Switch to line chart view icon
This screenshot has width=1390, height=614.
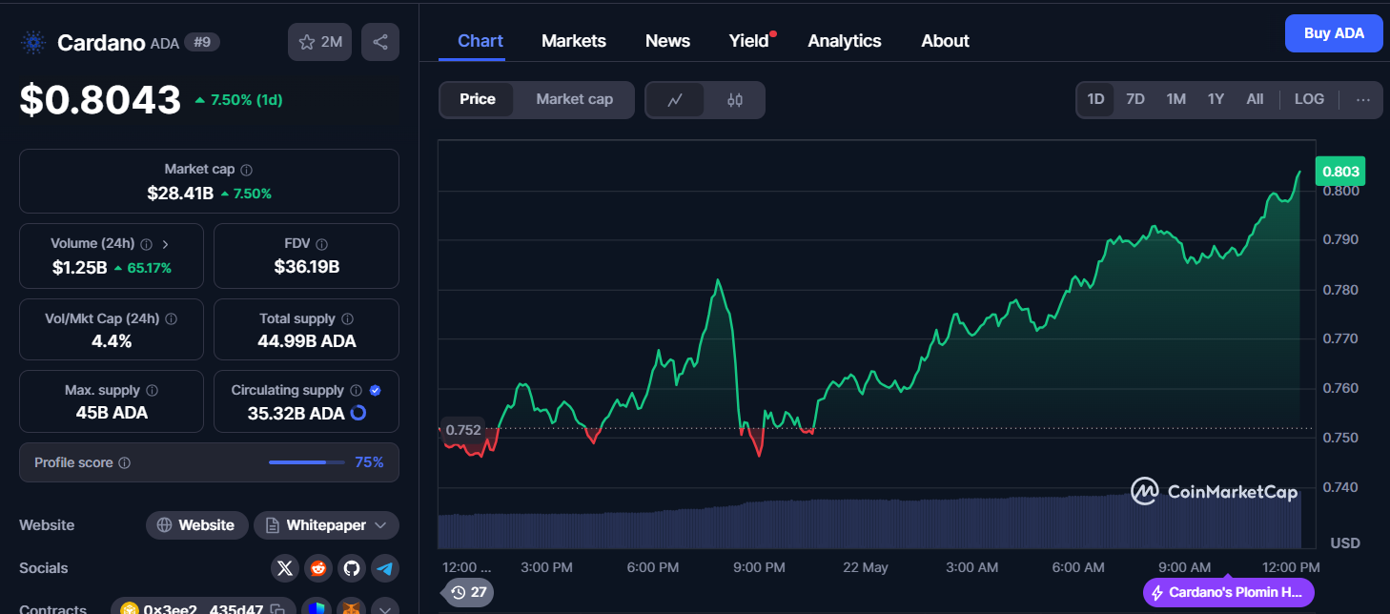675,99
